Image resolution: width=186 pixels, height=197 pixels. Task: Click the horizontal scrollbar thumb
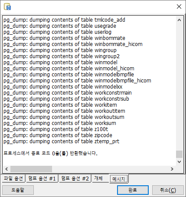(31, 169)
